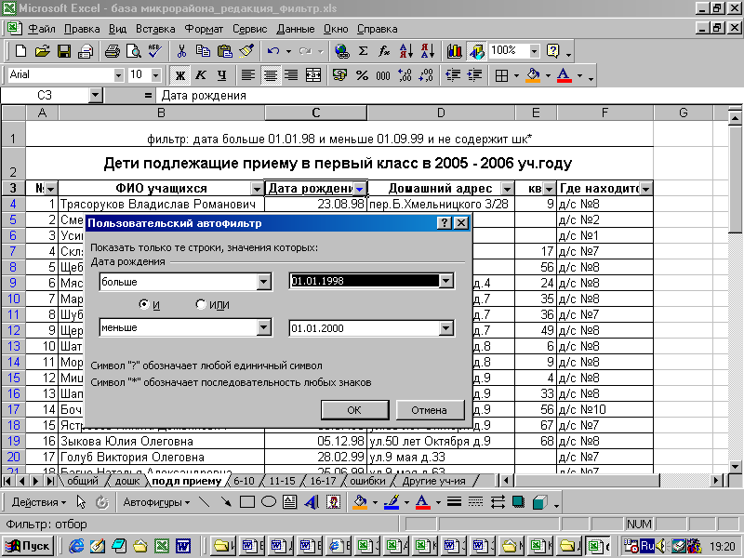Paste from clipboard using the Paste icon
Image resolution: width=744 pixels, height=558 pixels.
tap(224, 51)
